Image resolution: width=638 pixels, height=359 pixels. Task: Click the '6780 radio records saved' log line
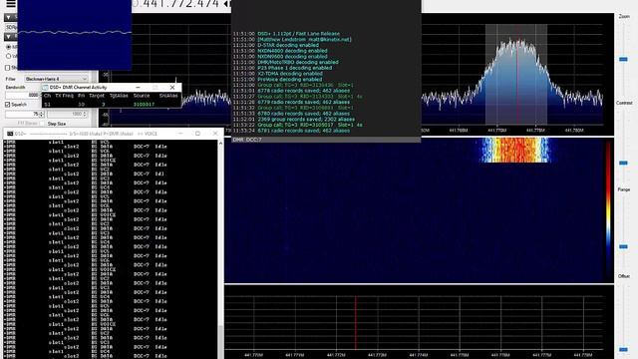click(x=303, y=114)
